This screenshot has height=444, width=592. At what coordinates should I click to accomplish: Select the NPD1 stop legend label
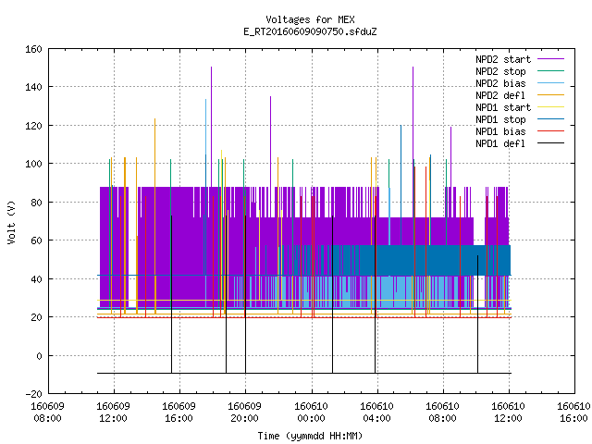tap(500, 119)
